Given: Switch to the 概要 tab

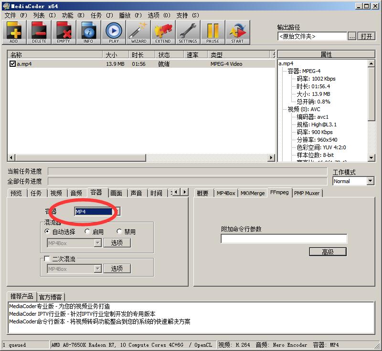Looking at the screenshot, I should coord(202,193).
